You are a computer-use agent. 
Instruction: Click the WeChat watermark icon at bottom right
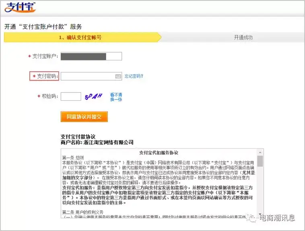(x=253, y=218)
